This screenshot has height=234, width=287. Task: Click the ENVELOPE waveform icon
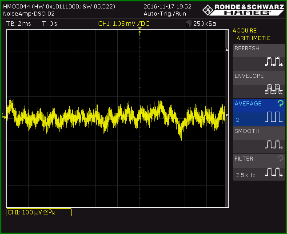274,89
